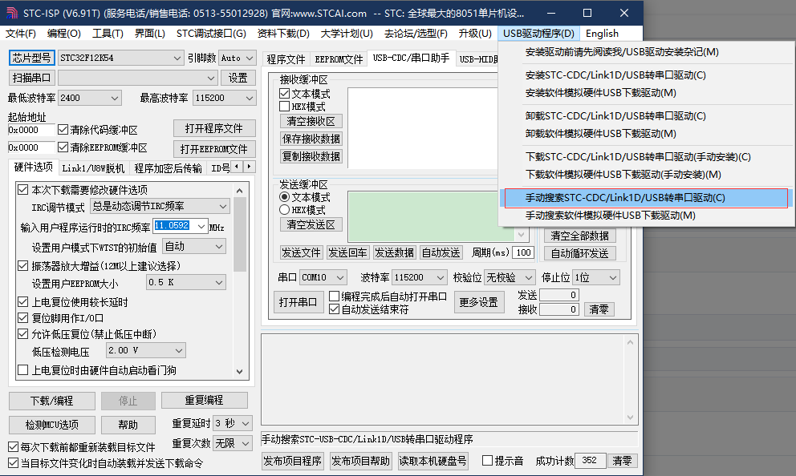Open the 重复延时 3 秒 dropdown
This screenshot has width=796, height=476.
coord(233,423)
